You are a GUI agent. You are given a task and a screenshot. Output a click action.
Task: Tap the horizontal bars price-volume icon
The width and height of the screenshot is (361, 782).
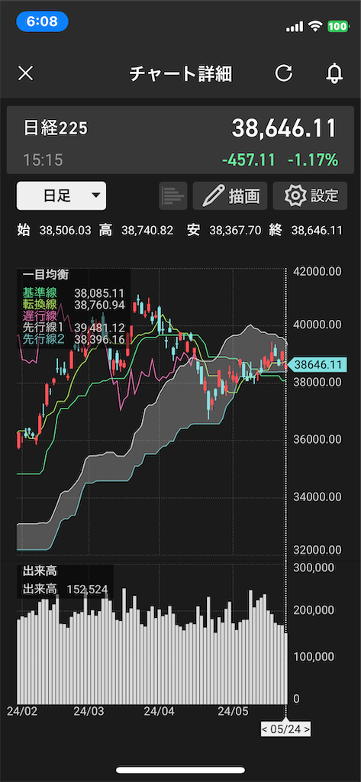173,195
